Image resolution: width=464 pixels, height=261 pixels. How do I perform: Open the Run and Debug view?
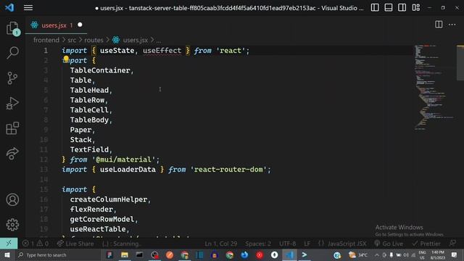[12, 103]
